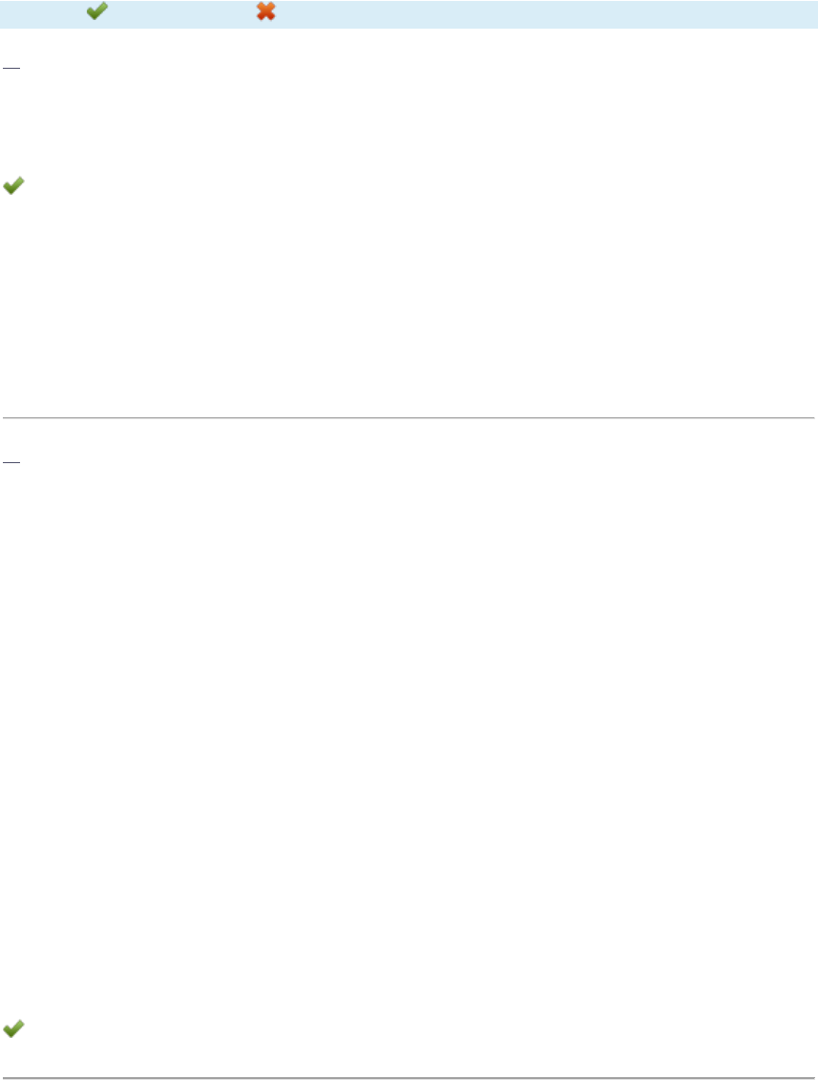Viewport: 818px width, 1080px height.
Task: Select the green tick under the first underlined link
Action: pyautogui.click(x=13, y=188)
